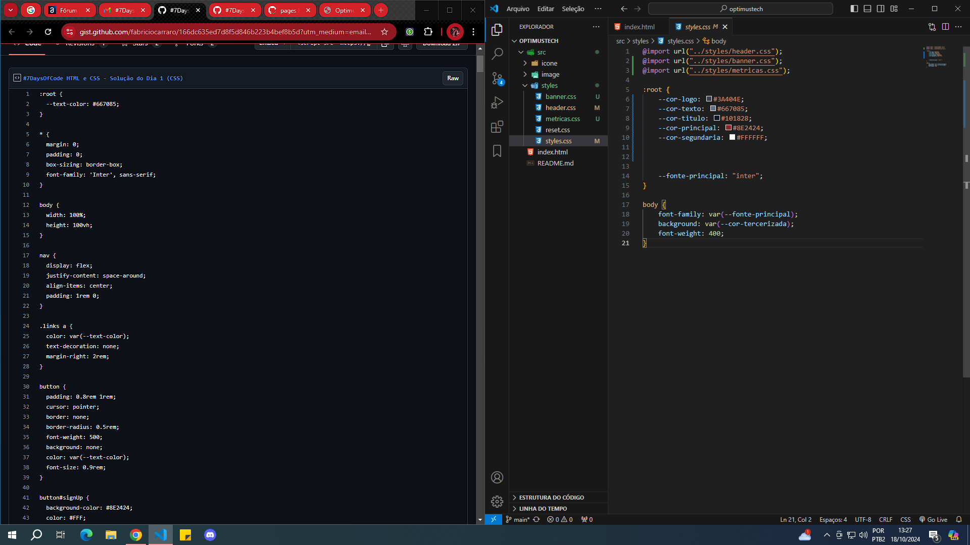
Task: Toggle secondary side bar visibility
Action: pos(881,9)
